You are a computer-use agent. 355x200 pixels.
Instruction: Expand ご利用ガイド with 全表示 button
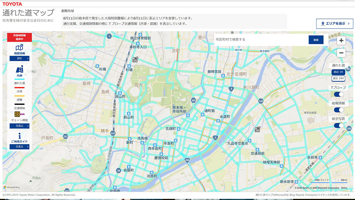click(x=19, y=147)
